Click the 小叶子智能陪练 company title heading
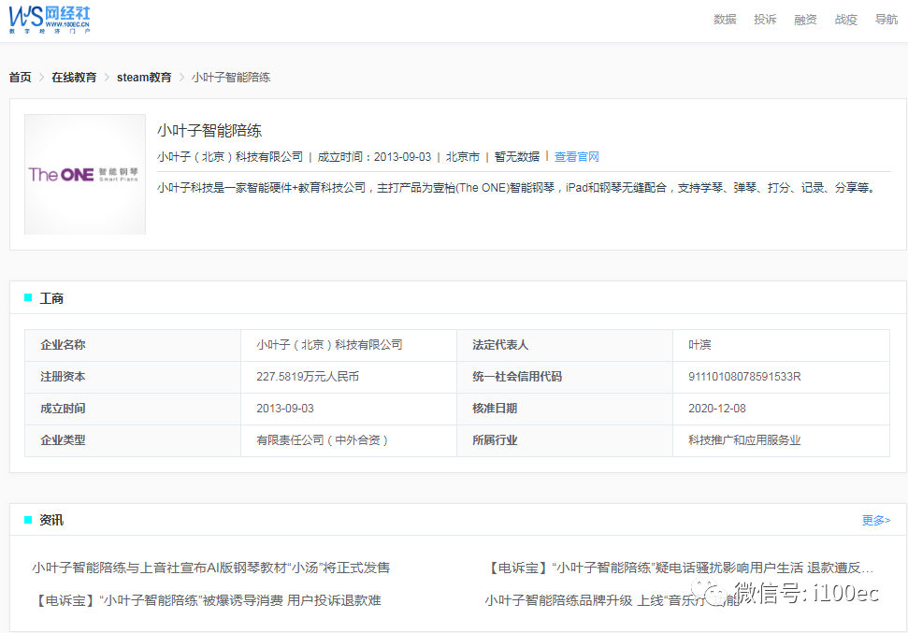 209,130
